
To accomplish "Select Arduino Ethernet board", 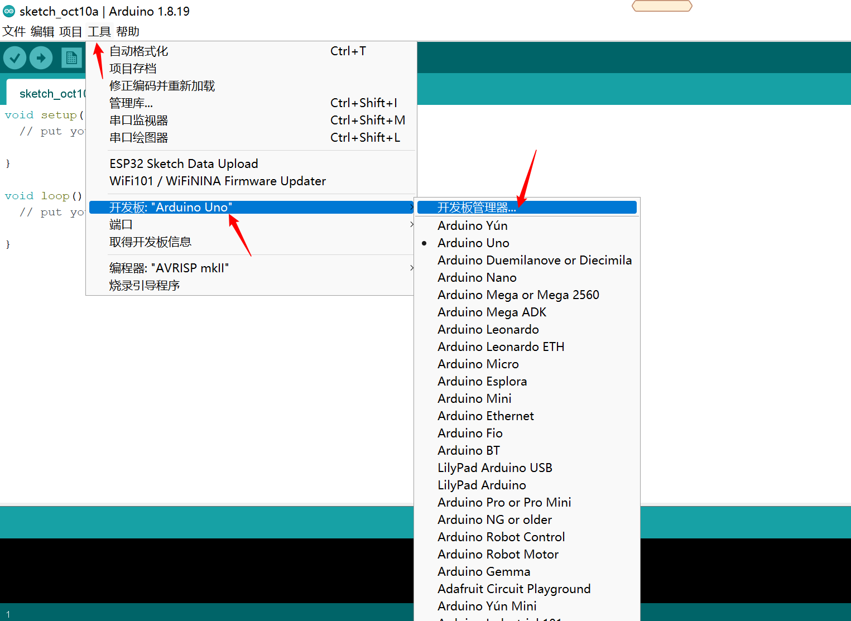I will 527,416.
